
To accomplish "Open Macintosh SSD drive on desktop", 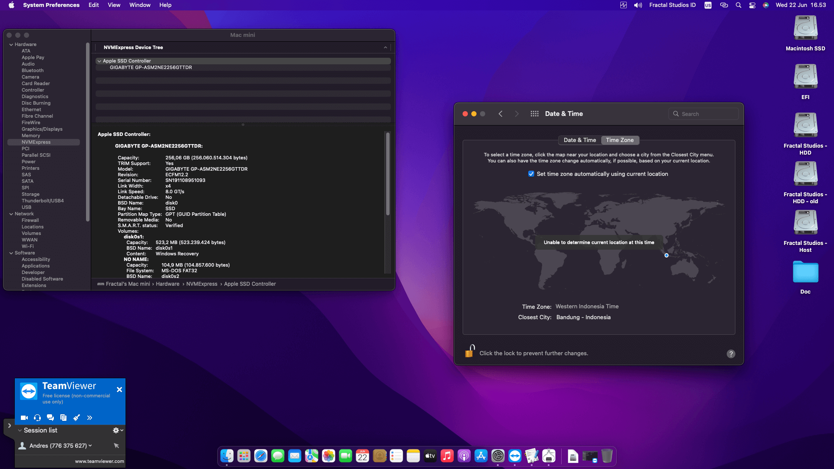I will (806, 28).
